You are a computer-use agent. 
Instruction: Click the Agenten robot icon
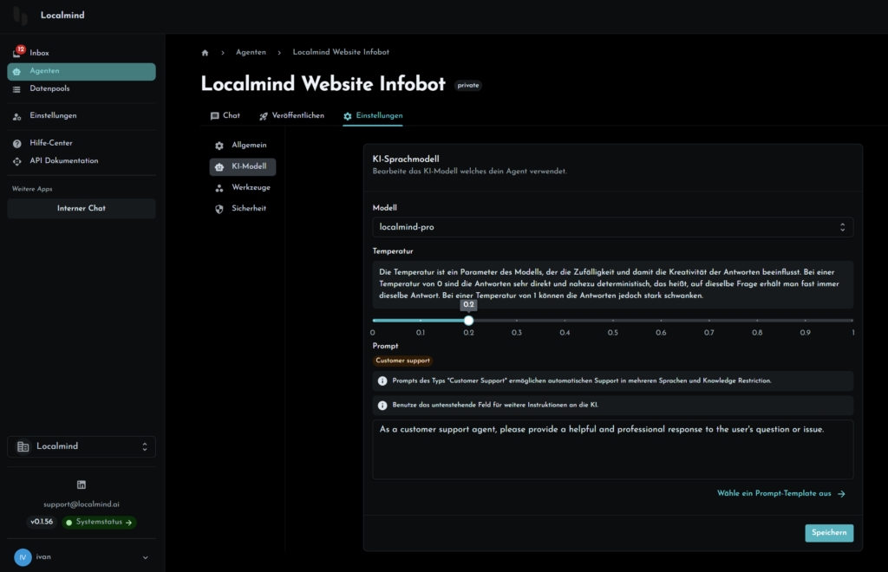[16, 71]
